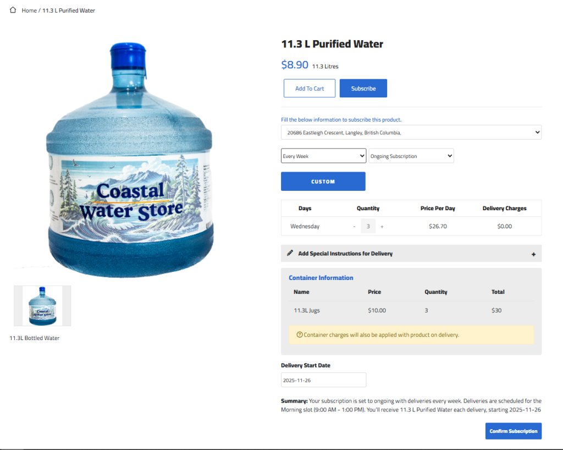Click the 11.3 L Purified Water breadcrumb
The image size is (563, 450).
tap(69, 10)
